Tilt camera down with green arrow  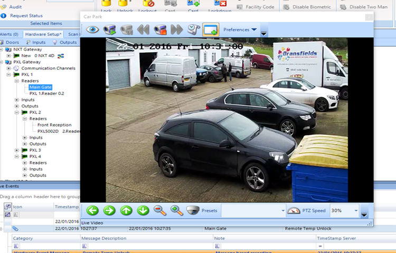(x=143, y=210)
